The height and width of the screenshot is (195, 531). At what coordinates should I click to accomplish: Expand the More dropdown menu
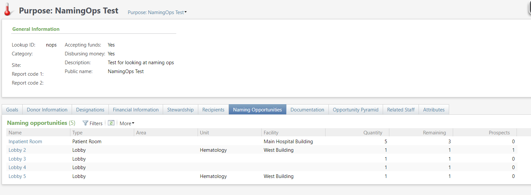click(x=127, y=124)
